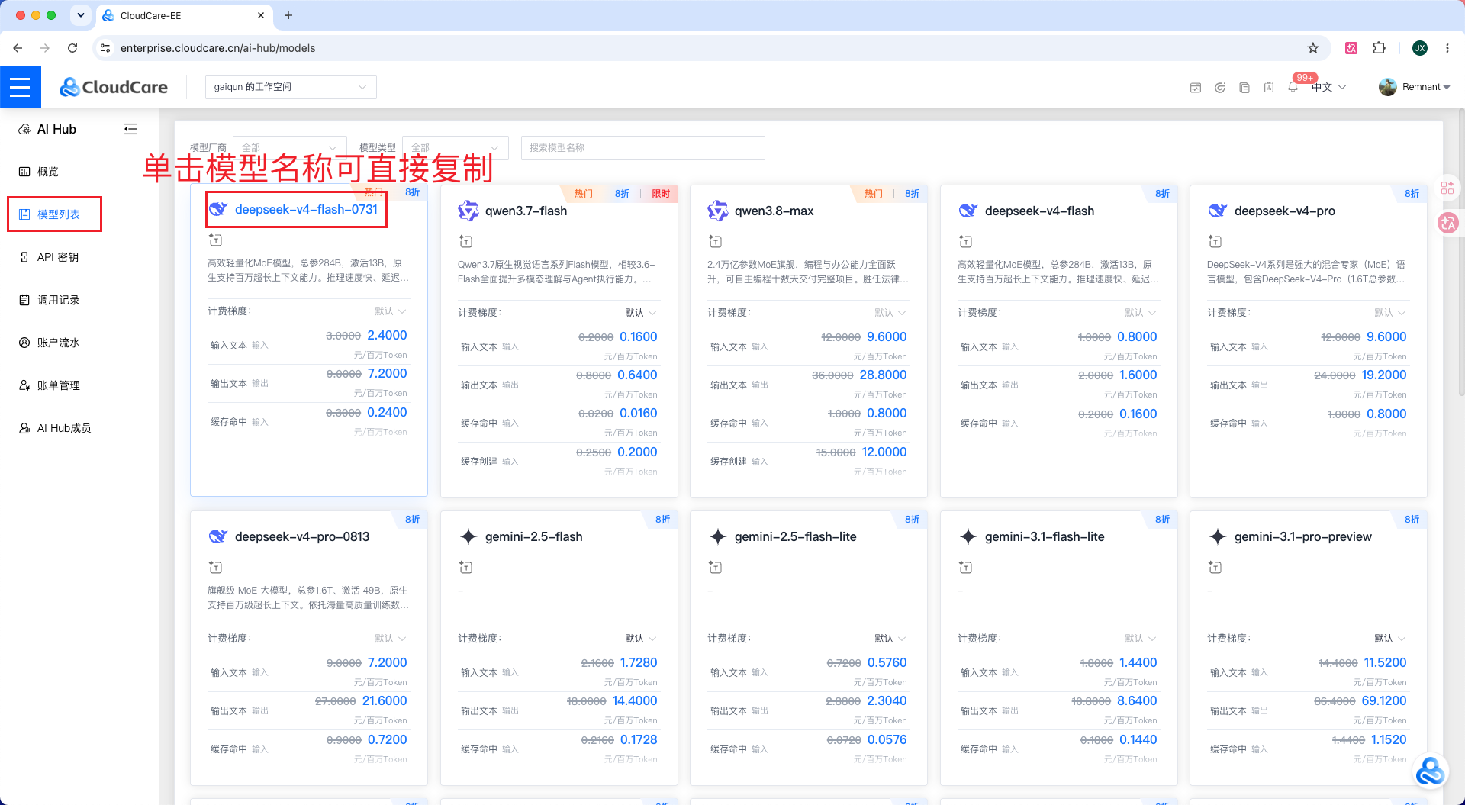Expand 计费梯度 dropdown on deepseek-v4-pro card

[x=1389, y=313]
